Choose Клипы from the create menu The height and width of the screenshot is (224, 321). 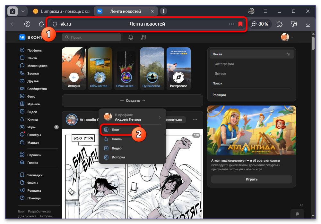(133, 139)
